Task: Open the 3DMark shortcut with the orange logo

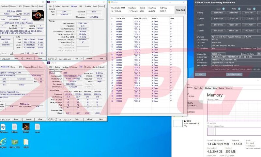Action: 26,128
